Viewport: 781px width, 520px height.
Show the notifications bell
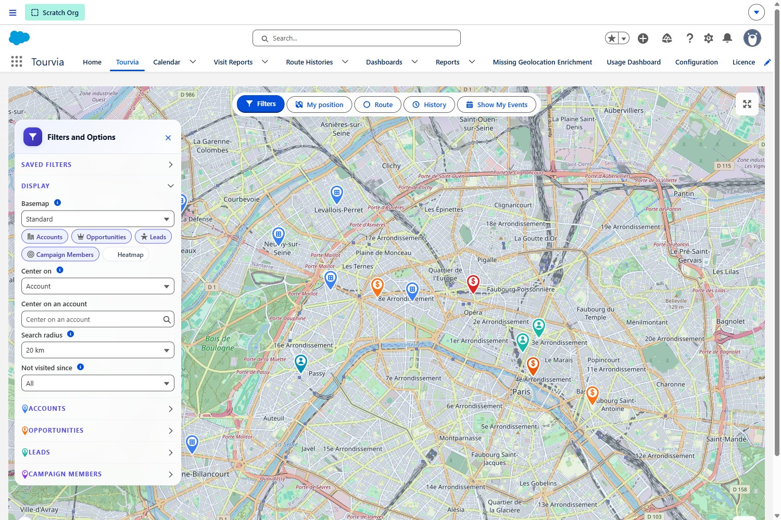(727, 38)
